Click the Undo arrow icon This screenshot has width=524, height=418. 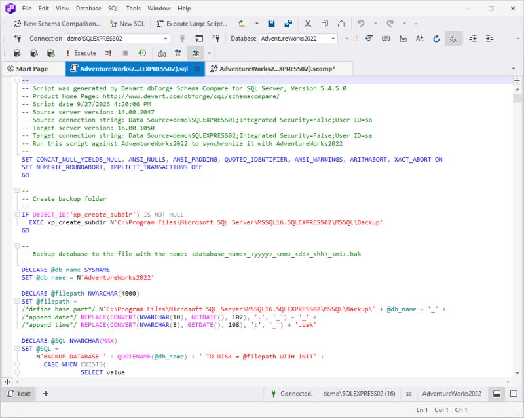pyautogui.click(x=362, y=23)
